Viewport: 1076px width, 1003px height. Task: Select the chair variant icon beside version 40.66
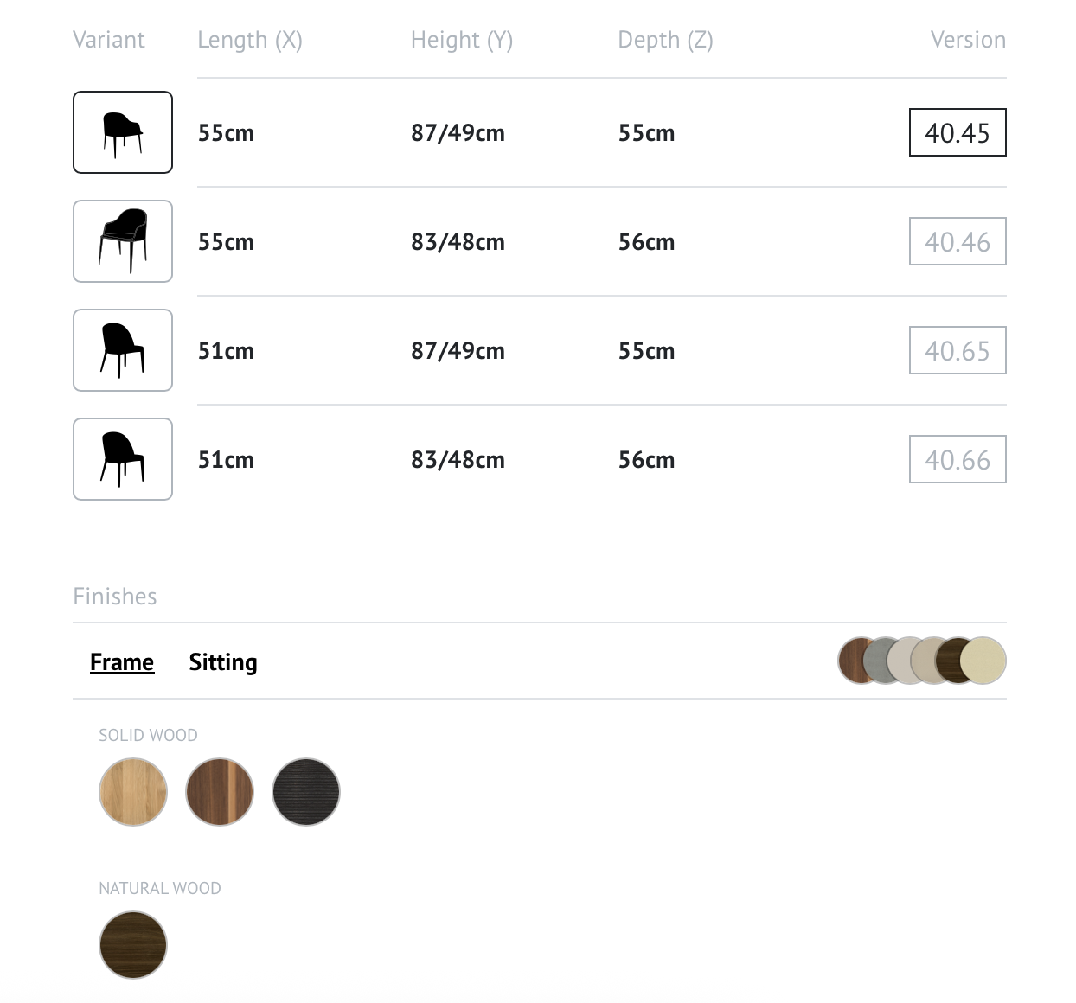pyautogui.click(x=123, y=459)
